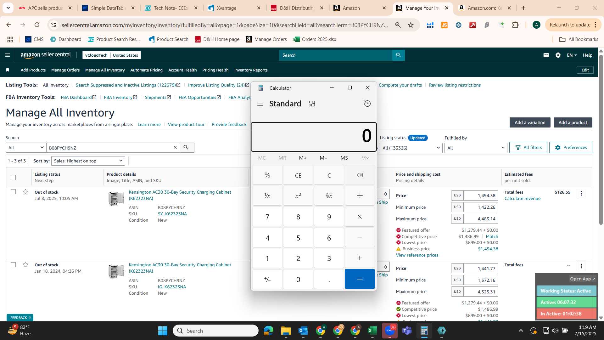Open actions menu for IG_K62323NA listing
Image resolution: width=604 pixels, height=340 pixels.
[x=581, y=266]
